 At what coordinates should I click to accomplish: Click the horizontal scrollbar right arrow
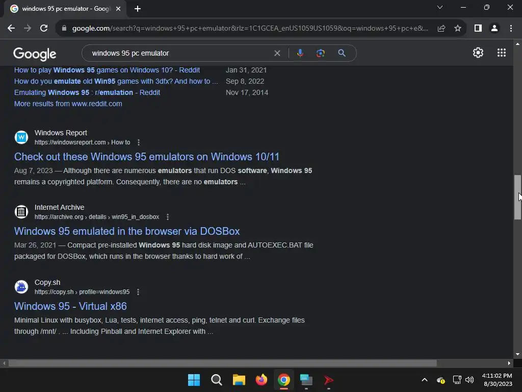click(509, 363)
